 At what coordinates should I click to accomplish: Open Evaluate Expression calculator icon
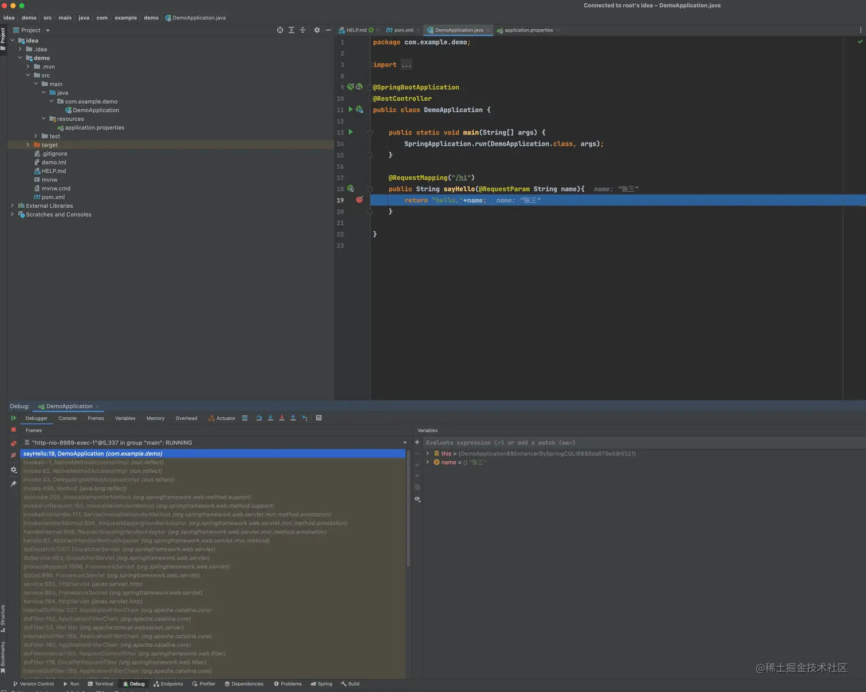319,418
